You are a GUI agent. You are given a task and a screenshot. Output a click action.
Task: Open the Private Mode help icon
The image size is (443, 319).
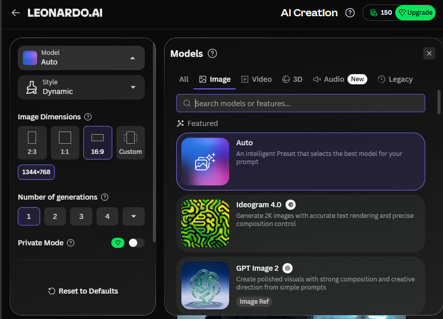click(71, 243)
